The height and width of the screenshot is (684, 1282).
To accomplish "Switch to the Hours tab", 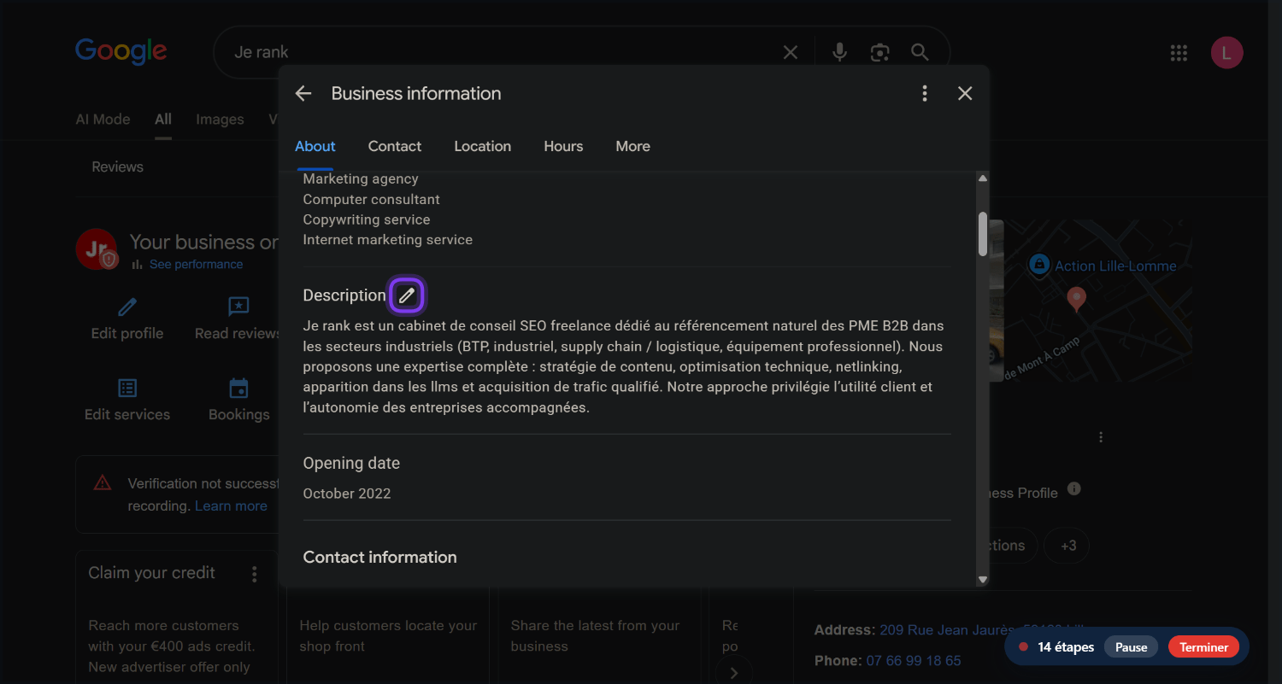I will point(563,147).
